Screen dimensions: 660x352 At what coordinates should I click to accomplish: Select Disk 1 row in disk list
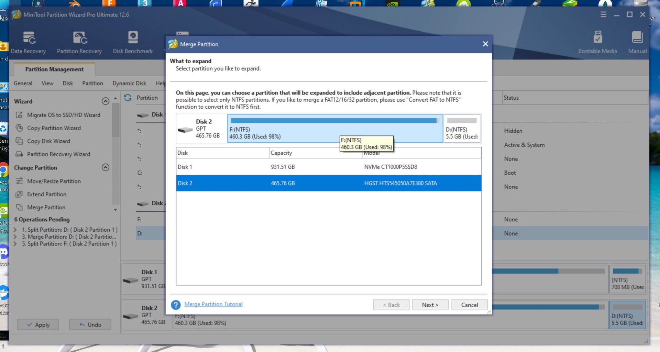[329, 167]
